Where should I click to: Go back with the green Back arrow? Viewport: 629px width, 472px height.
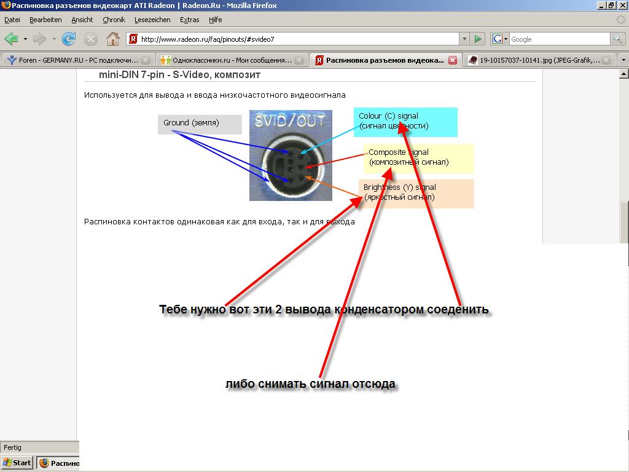[11, 39]
